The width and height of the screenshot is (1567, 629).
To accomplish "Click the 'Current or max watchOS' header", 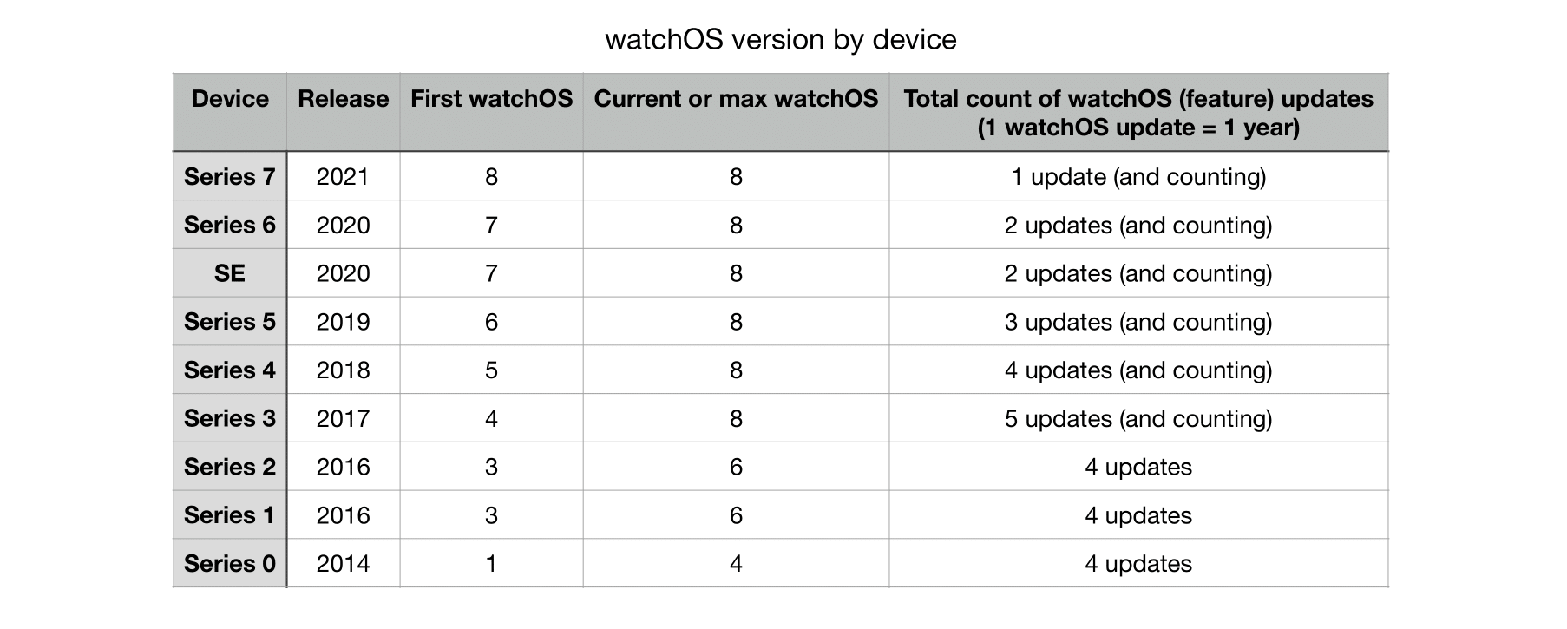I will tap(736, 113).
